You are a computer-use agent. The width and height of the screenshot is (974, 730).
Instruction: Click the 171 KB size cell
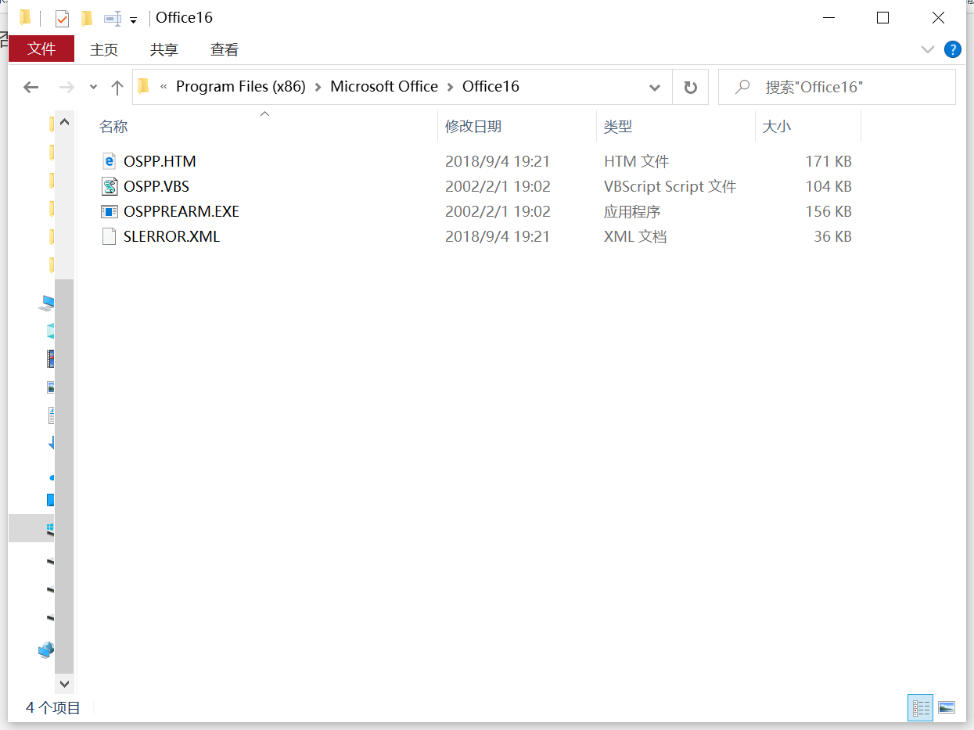coord(828,161)
